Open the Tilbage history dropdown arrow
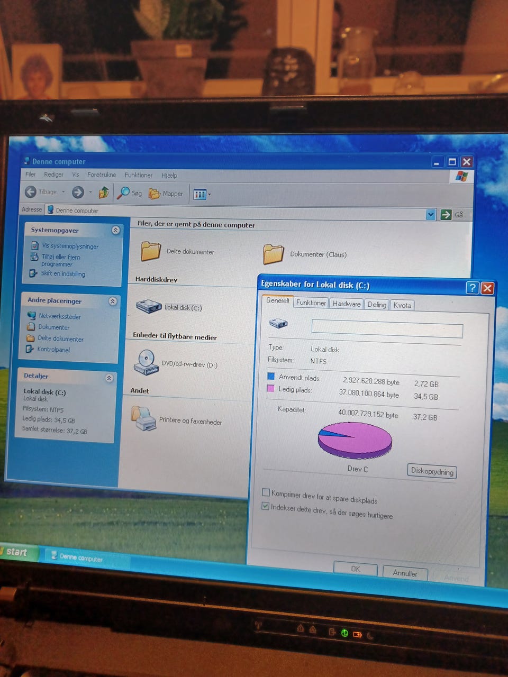 pyautogui.click(x=63, y=192)
